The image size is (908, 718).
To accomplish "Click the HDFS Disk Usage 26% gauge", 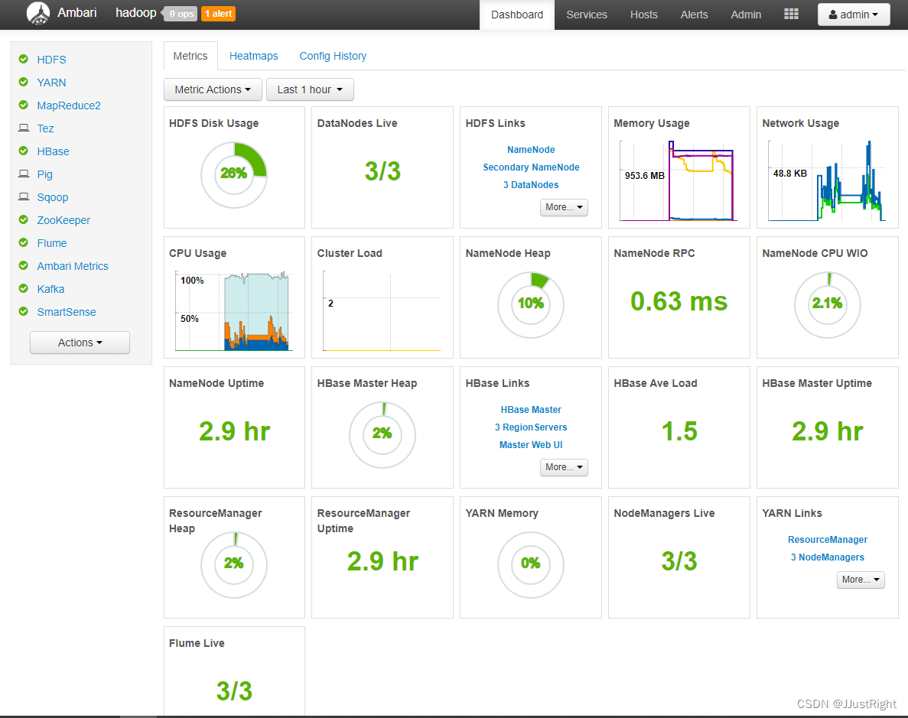I will [234, 174].
